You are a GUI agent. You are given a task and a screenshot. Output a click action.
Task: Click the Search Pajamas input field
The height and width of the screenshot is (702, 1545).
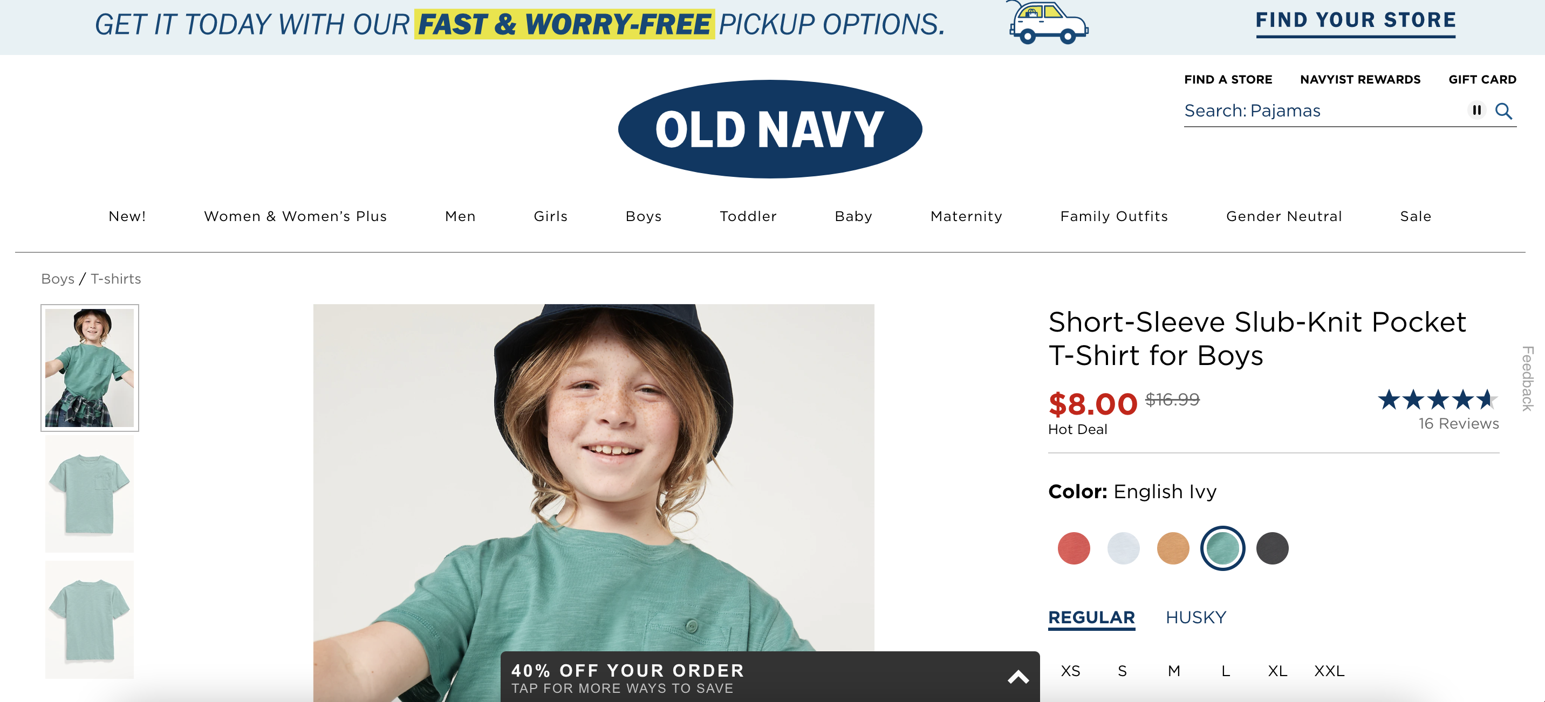pos(1323,111)
